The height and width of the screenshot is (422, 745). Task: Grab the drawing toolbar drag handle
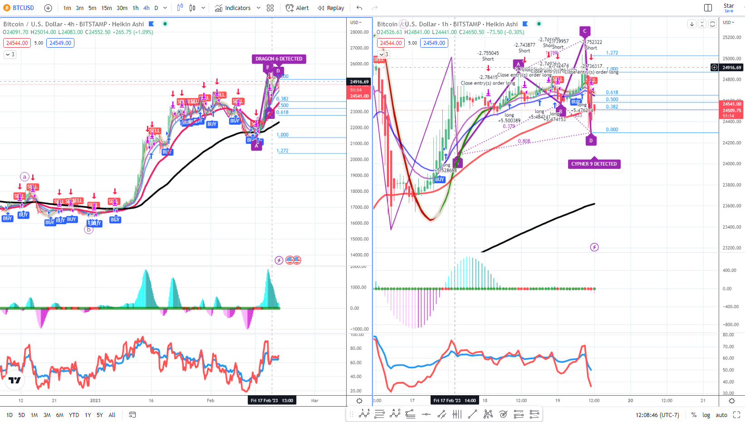[x=351, y=414]
